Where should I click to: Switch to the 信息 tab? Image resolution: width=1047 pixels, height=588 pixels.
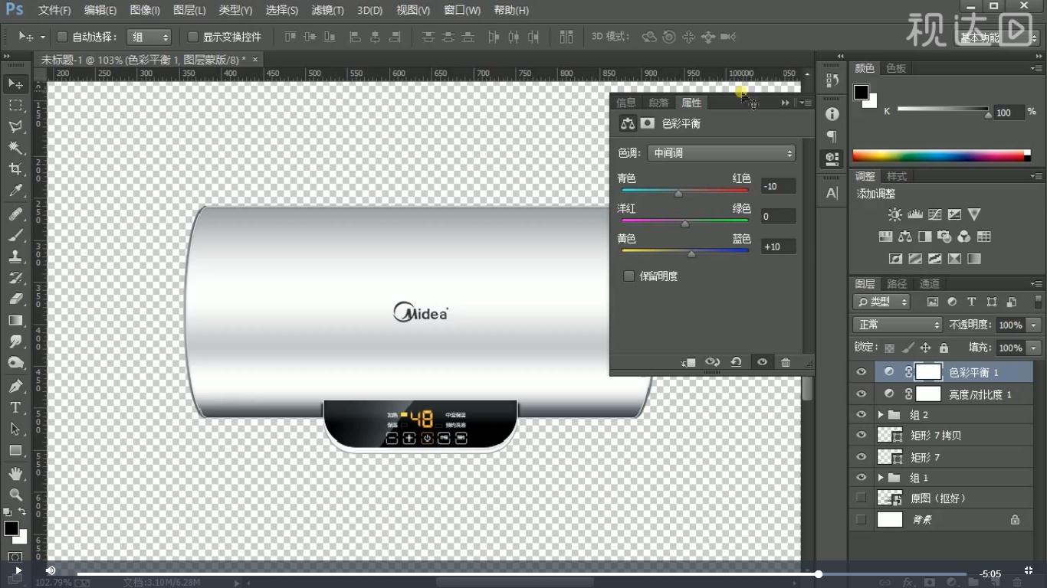point(626,103)
